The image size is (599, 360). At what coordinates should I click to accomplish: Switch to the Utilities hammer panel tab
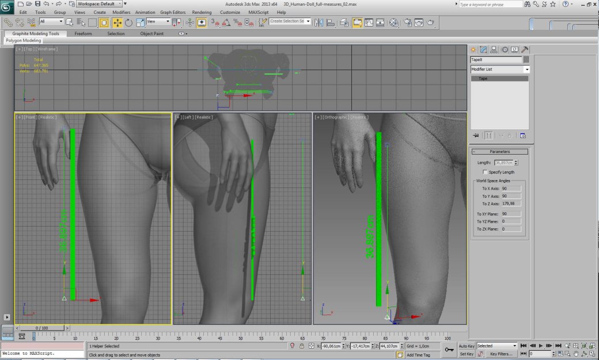[525, 49]
